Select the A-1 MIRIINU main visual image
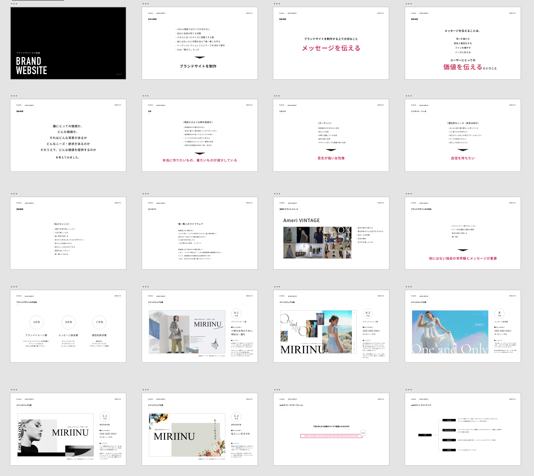 click(x=187, y=332)
